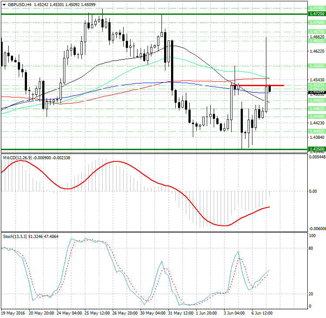Click the 1.47400 price level tag
Viewport: 326px width, 318px height.
click(x=316, y=8)
